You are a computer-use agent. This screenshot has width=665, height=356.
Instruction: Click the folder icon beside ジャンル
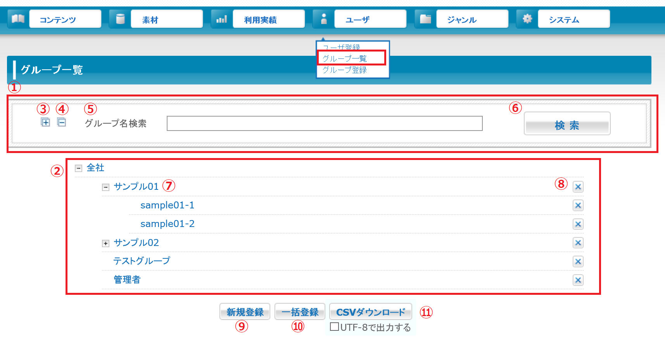point(425,19)
